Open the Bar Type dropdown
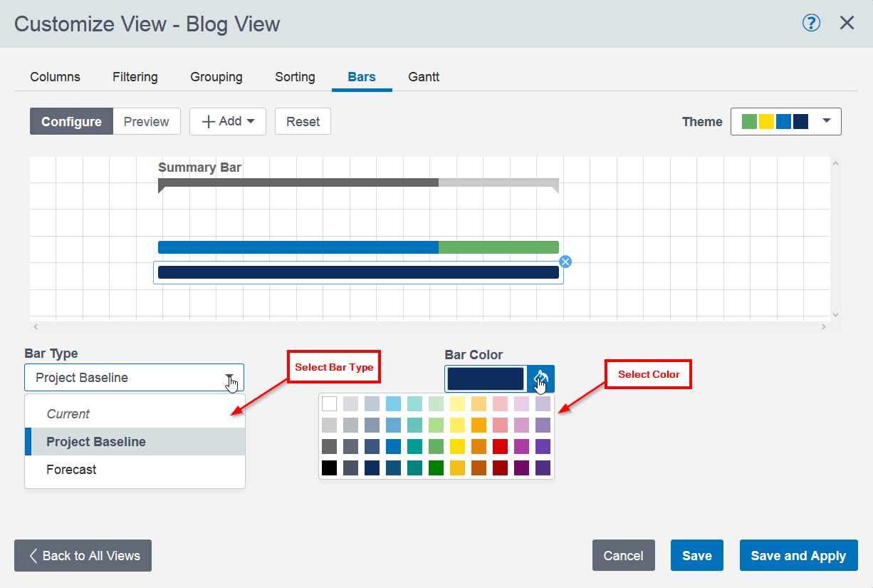This screenshot has width=873, height=588. pos(134,378)
